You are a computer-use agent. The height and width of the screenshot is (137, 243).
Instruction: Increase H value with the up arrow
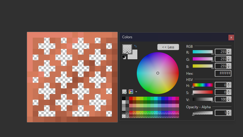click(x=229, y=84)
